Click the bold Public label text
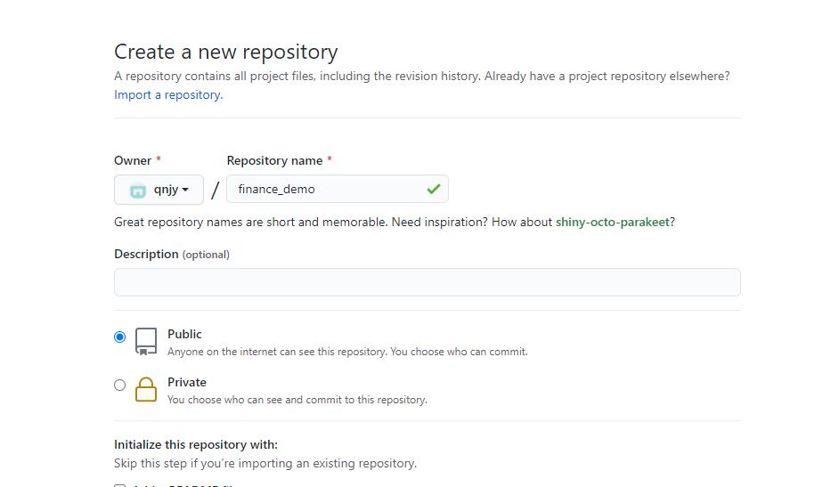Screen dimensions: 839x487 (x=184, y=334)
